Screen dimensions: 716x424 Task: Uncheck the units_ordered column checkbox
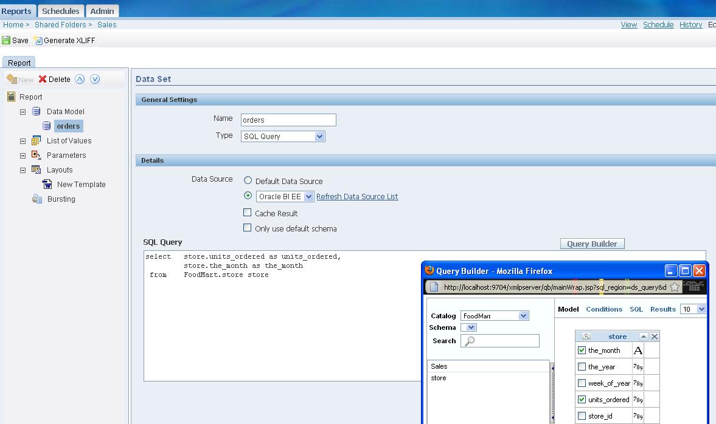coord(582,399)
